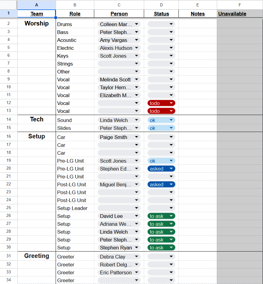Select the "Greeting" team cell
Image resolution: width=263 pixels, height=284 pixels.
pos(36,256)
